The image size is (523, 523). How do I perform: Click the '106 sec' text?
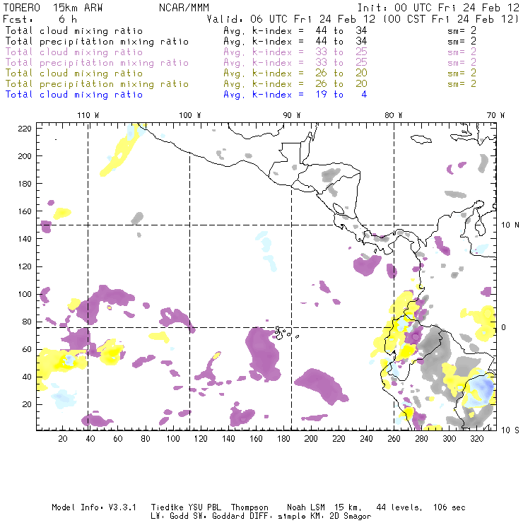(x=449, y=507)
